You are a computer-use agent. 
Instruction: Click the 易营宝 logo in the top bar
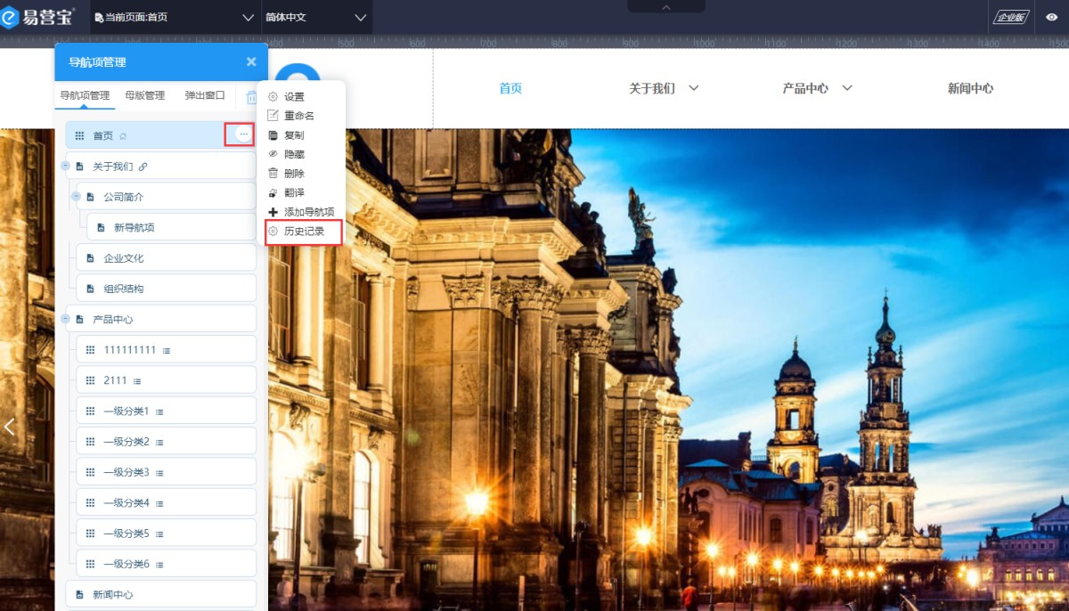coord(38,17)
